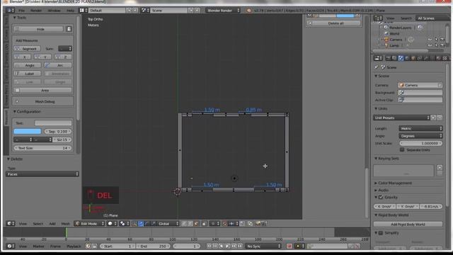Viewport: 453px width, 255px height.
Task: Click the Area measure button
Action: 42,90
